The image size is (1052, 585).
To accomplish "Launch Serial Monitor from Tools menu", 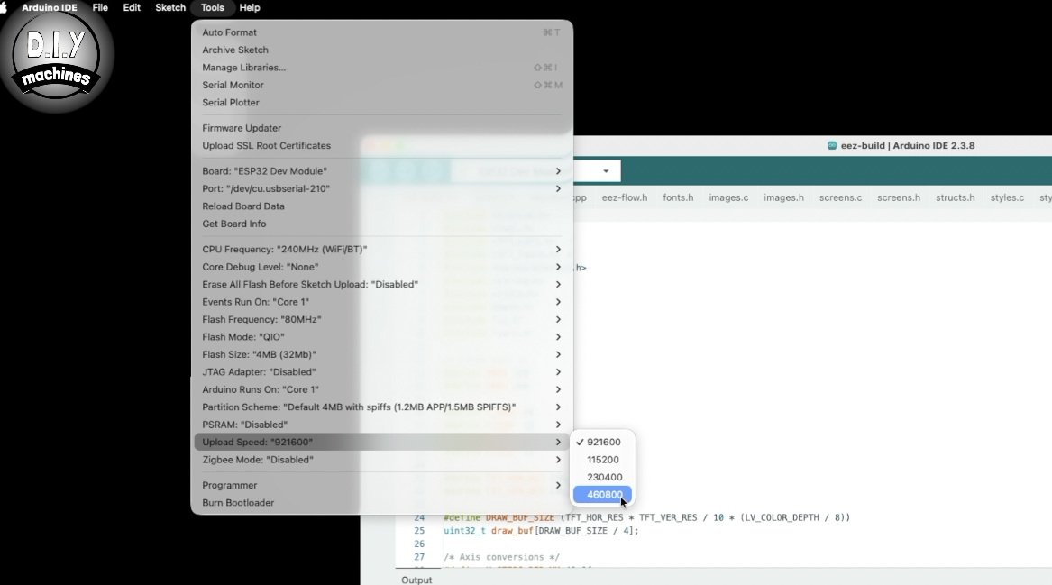I will pyautogui.click(x=381, y=85).
